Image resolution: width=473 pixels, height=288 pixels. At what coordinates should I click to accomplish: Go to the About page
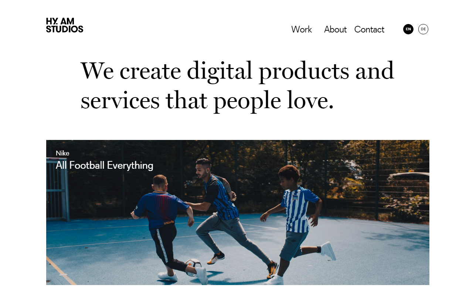tap(335, 29)
